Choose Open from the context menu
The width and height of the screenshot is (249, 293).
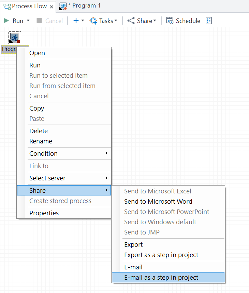pyautogui.click(x=37, y=53)
